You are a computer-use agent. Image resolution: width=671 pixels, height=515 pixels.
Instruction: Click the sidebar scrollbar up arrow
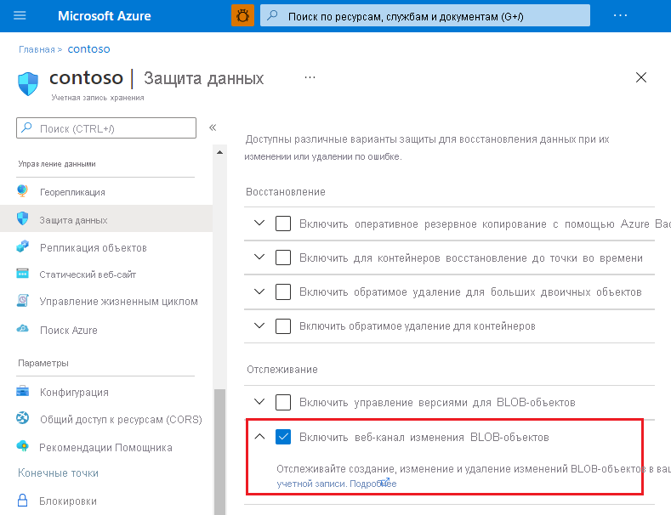point(219,152)
